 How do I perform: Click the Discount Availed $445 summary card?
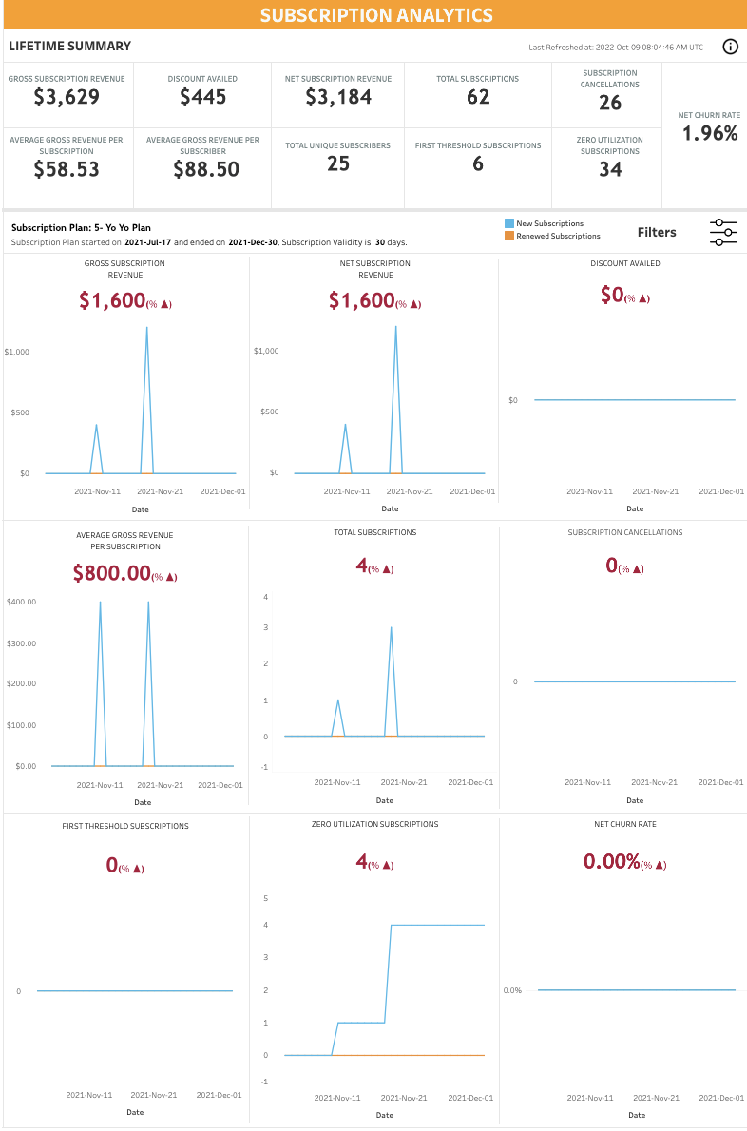coord(202,94)
